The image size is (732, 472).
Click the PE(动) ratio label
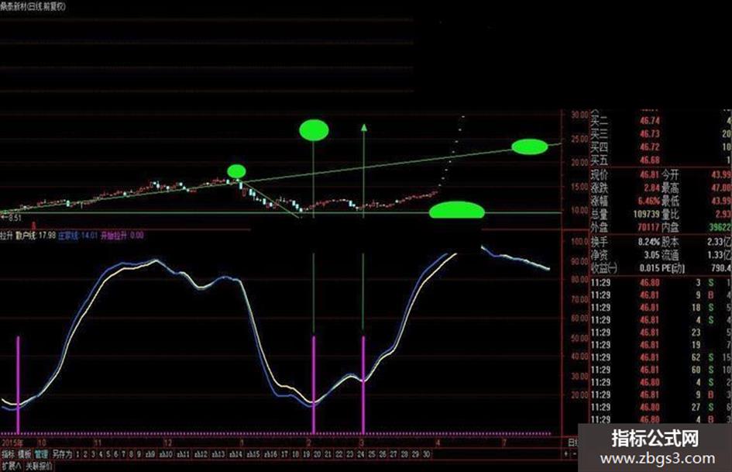(674, 268)
